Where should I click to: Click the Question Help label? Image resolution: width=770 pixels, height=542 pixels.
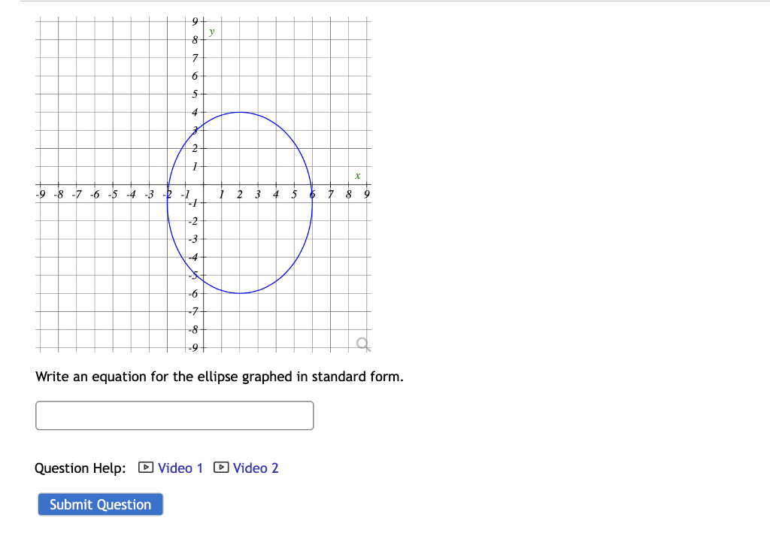point(80,468)
